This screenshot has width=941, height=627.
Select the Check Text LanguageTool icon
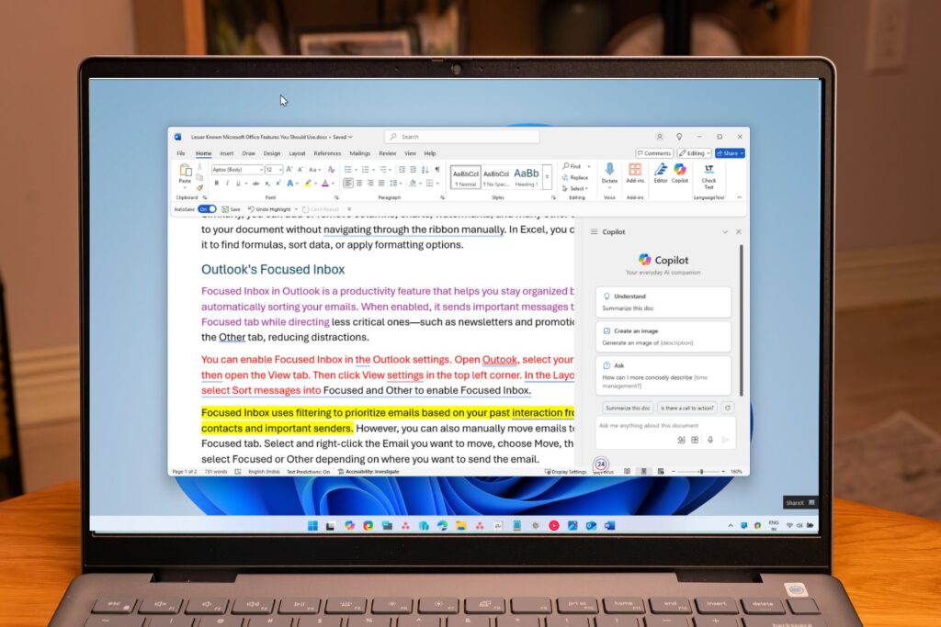point(709,170)
